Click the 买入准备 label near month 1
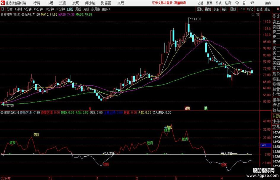This screenshot has width=280, height=180. [x=109, y=153]
